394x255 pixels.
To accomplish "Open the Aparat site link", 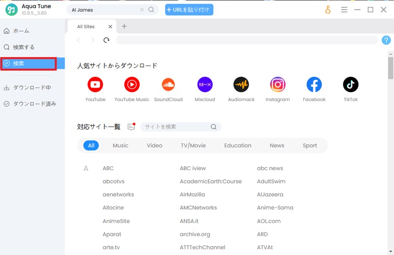I will pyautogui.click(x=112, y=234).
